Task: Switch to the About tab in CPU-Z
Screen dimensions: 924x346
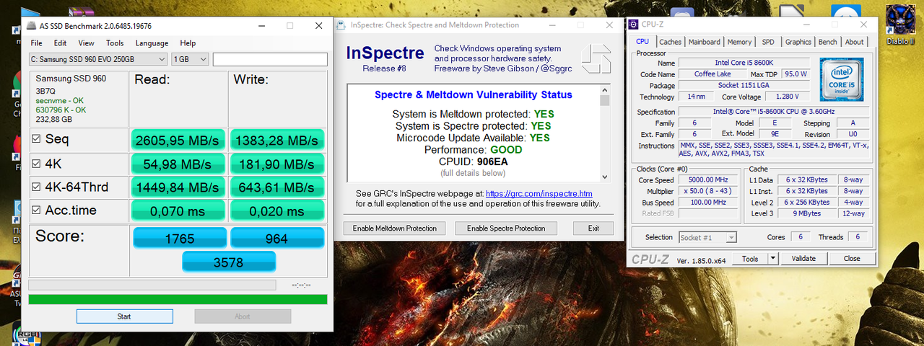Action: [855, 42]
